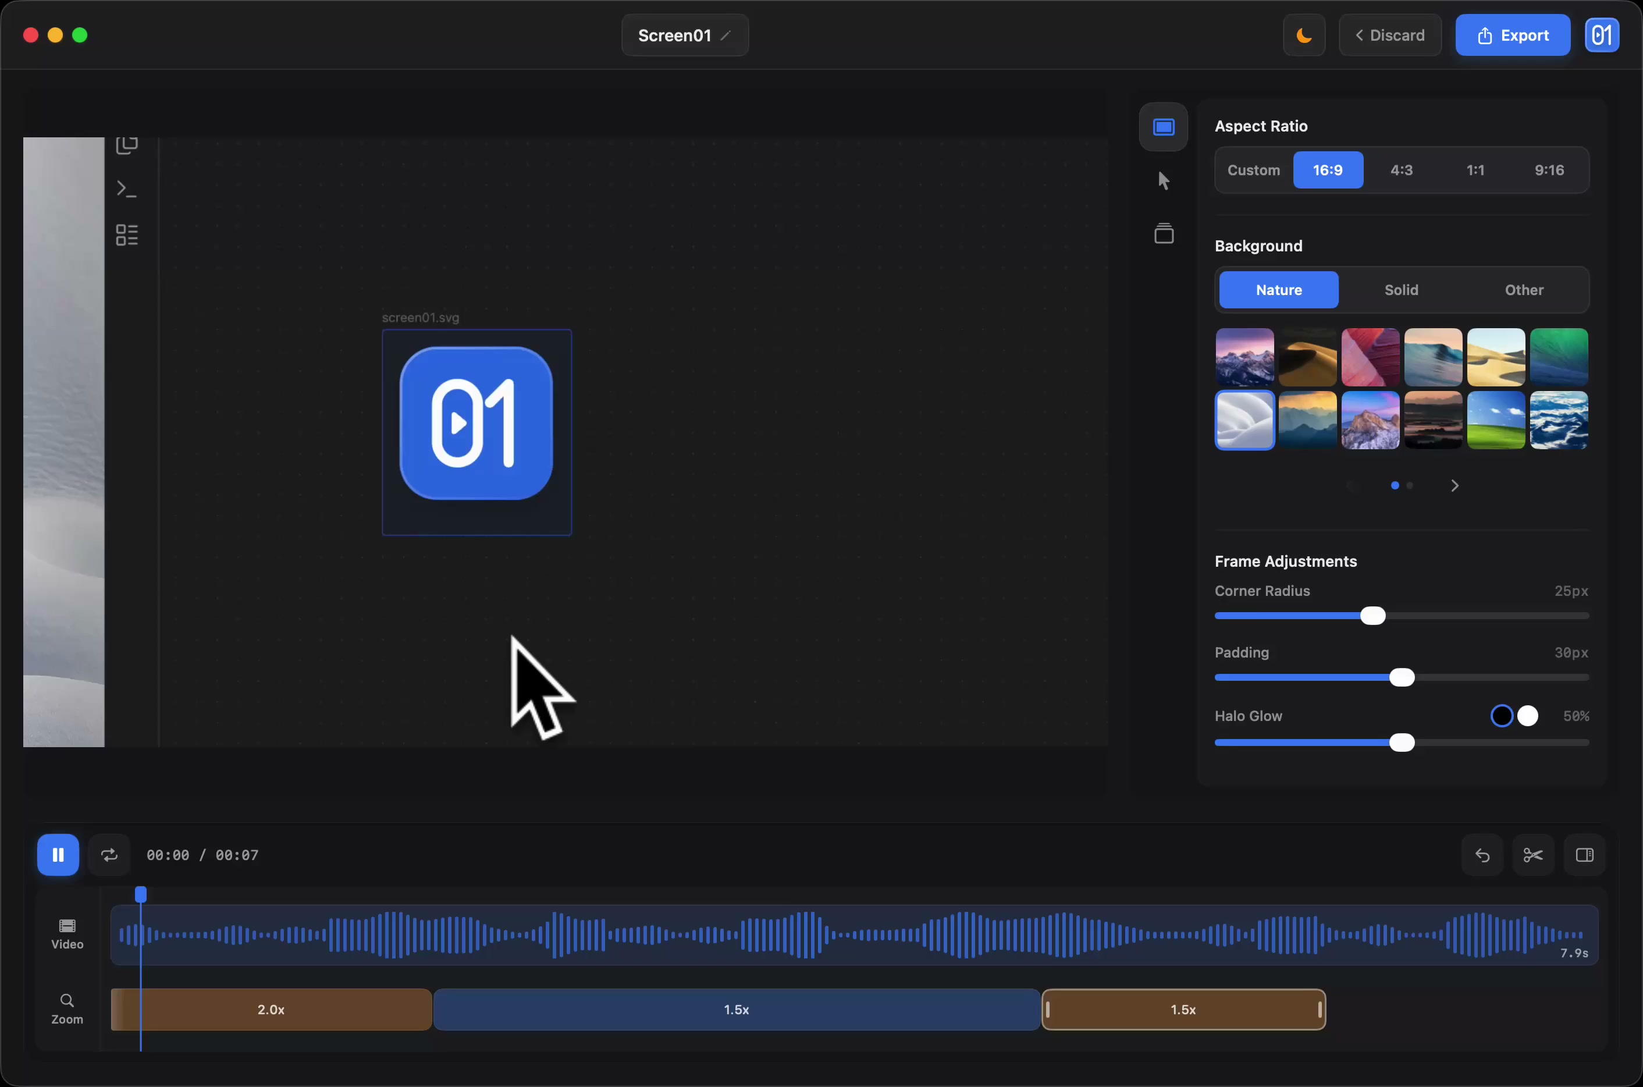The image size is (1643, 1087).
Task: Go to next background page
Action: tap(1454, 486)
